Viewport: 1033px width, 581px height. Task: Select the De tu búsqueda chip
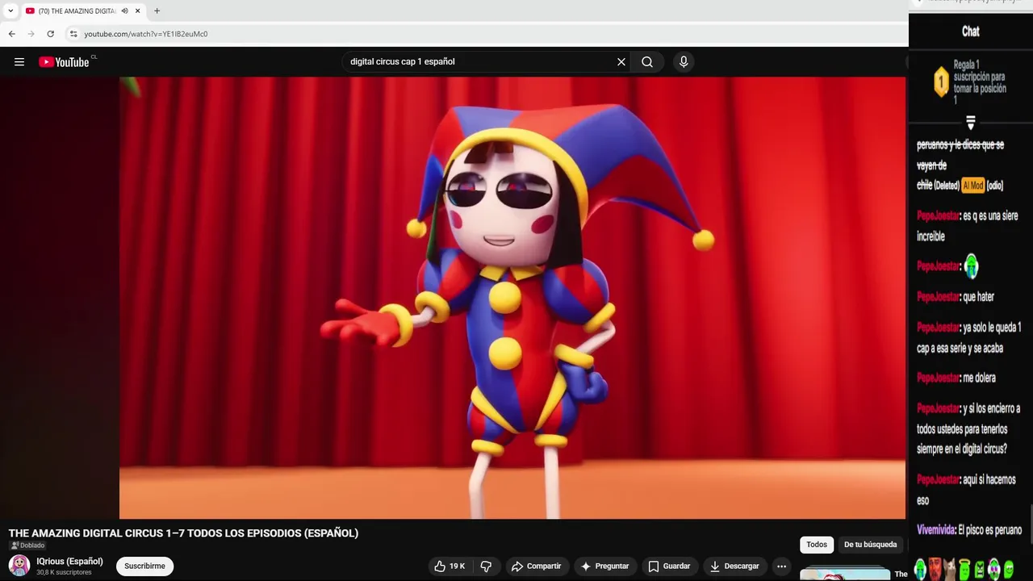click(870, 545)
